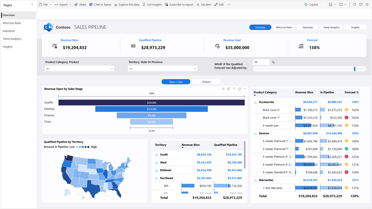Click Edit pencil option
This screenshot has width=372, height=209.
(219, 4)
